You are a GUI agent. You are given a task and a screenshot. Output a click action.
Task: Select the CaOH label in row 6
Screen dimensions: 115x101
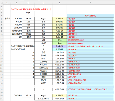click(x=16, y=22)
